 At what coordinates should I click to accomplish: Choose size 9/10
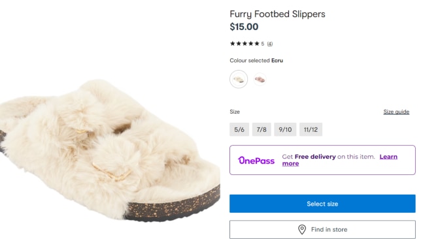pos(285,129)
